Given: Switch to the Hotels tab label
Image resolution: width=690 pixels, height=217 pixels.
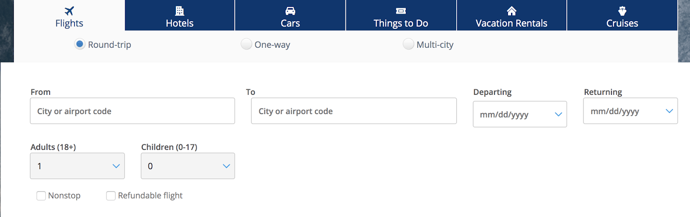Looking at the screenshot, I should [180, 23].
